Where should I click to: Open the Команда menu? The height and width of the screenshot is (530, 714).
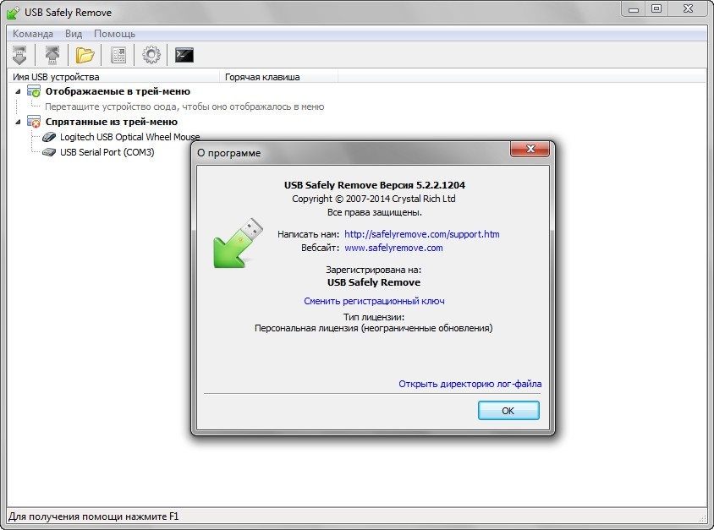pos(33,34)
